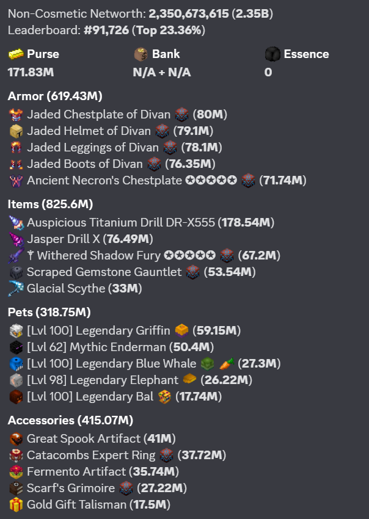Click the Mythic Enderman pet icon
369x519 pixels.
point(16,347)
